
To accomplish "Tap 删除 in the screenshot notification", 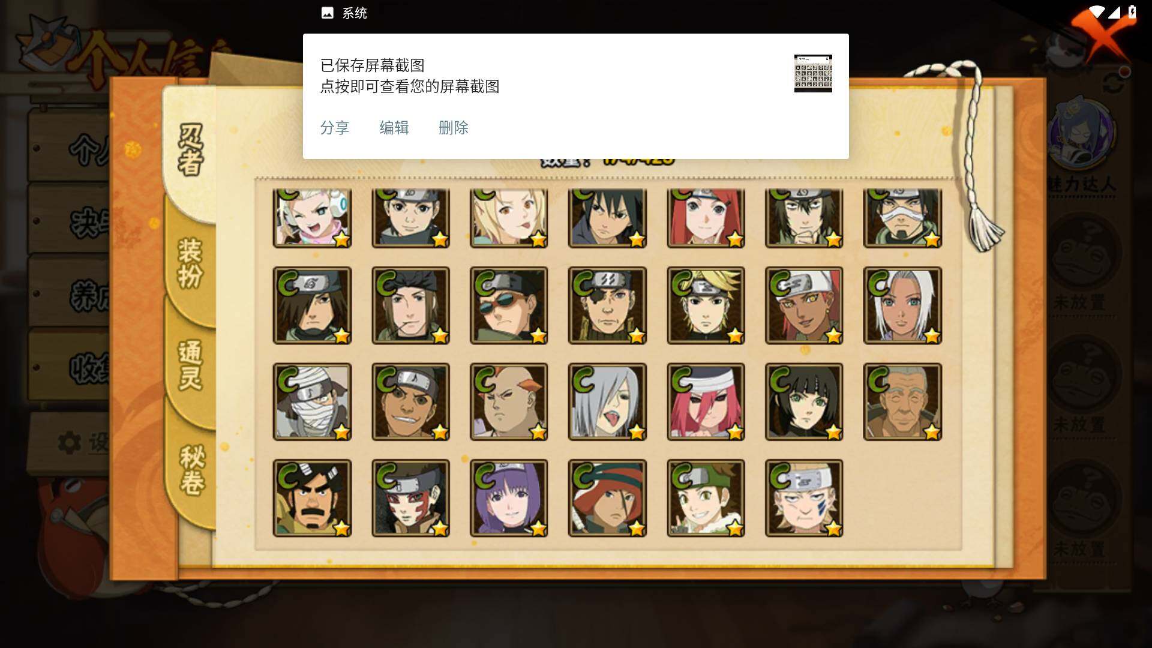I will tap(454, 128).
